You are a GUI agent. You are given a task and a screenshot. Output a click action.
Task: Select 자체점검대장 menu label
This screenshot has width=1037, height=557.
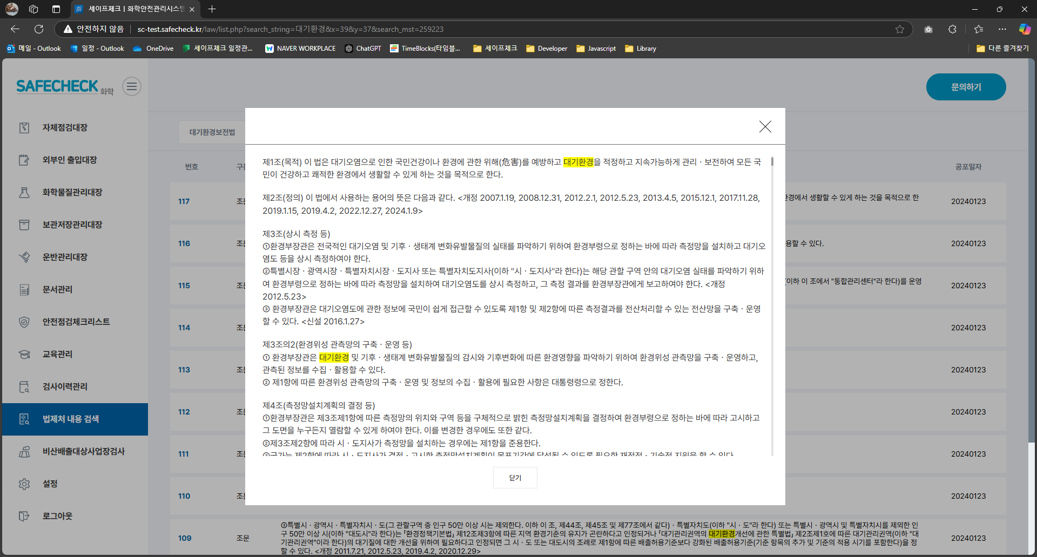65,127
